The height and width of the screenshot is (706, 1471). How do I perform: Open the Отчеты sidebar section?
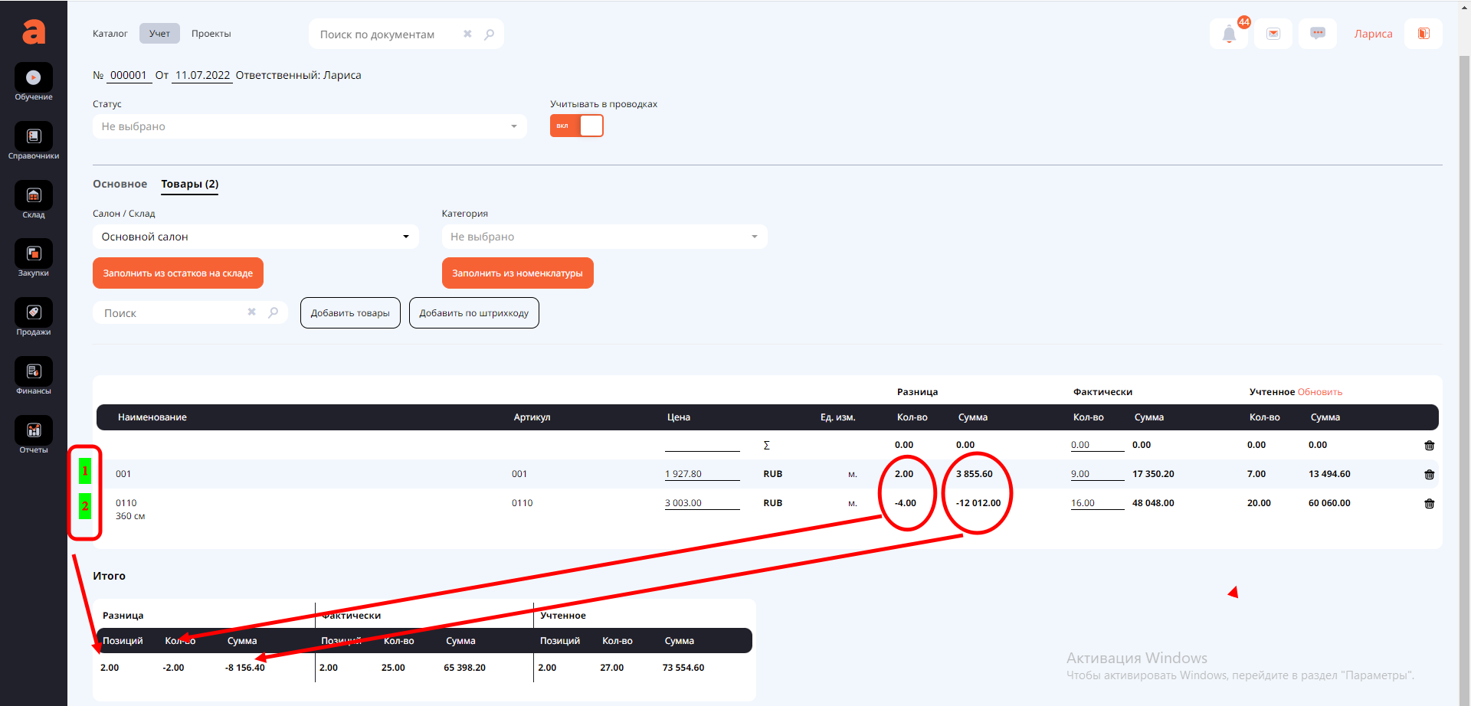(34, 431)
